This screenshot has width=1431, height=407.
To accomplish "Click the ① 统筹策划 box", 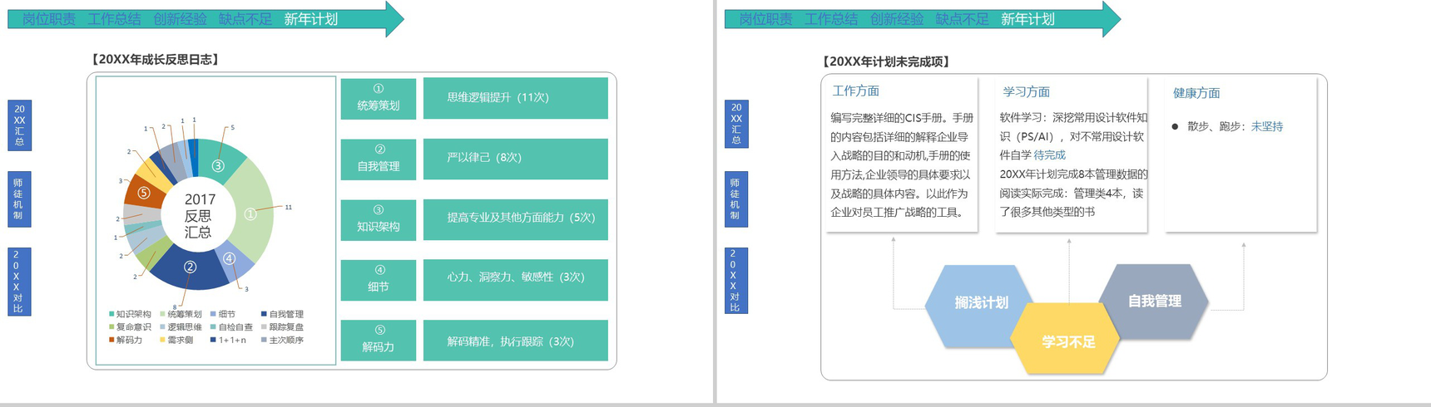I will click(379, 98).
